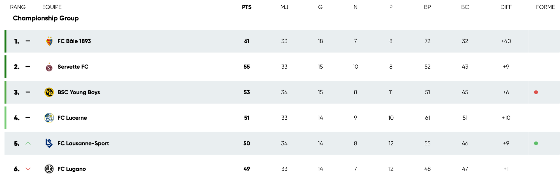Click the green form dot for FC Lausanne-Sport
This screenshot has height=185, width=560.
(x=536, y=143)
